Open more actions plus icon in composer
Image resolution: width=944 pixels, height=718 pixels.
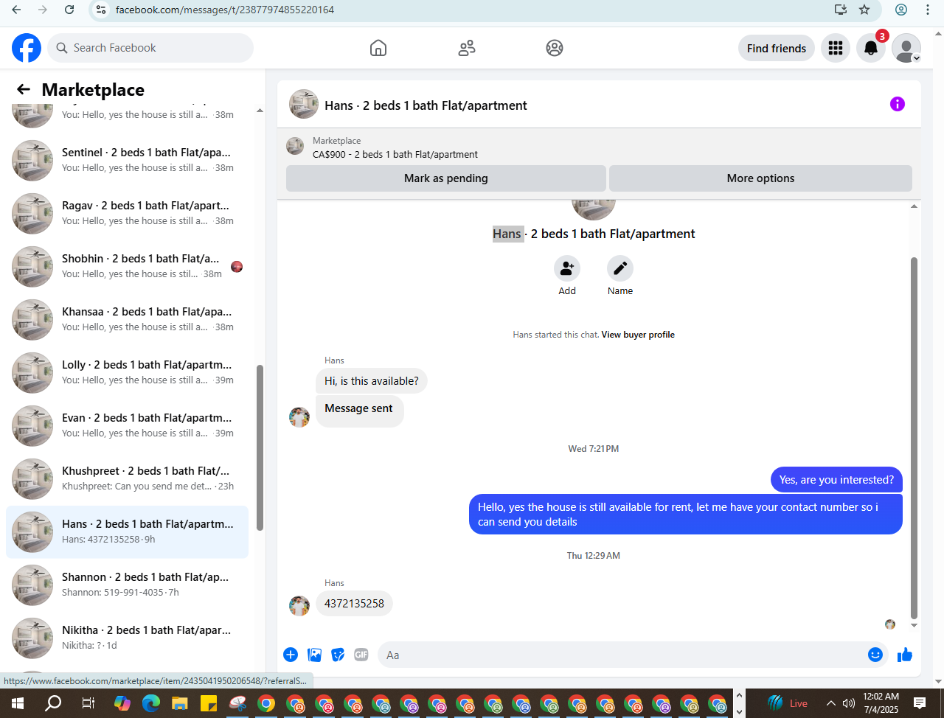[x=291, y=655]
